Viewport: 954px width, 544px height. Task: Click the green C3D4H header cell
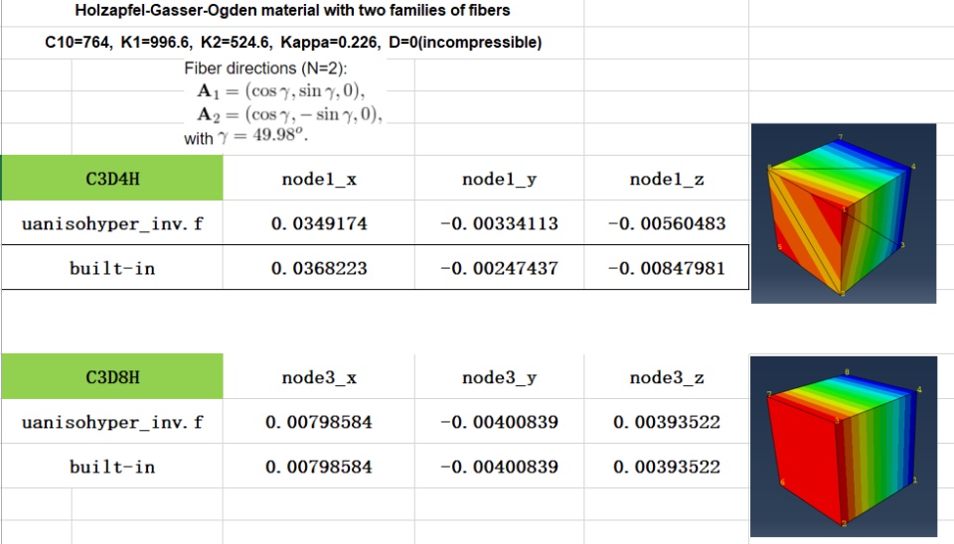click(111, 179)
